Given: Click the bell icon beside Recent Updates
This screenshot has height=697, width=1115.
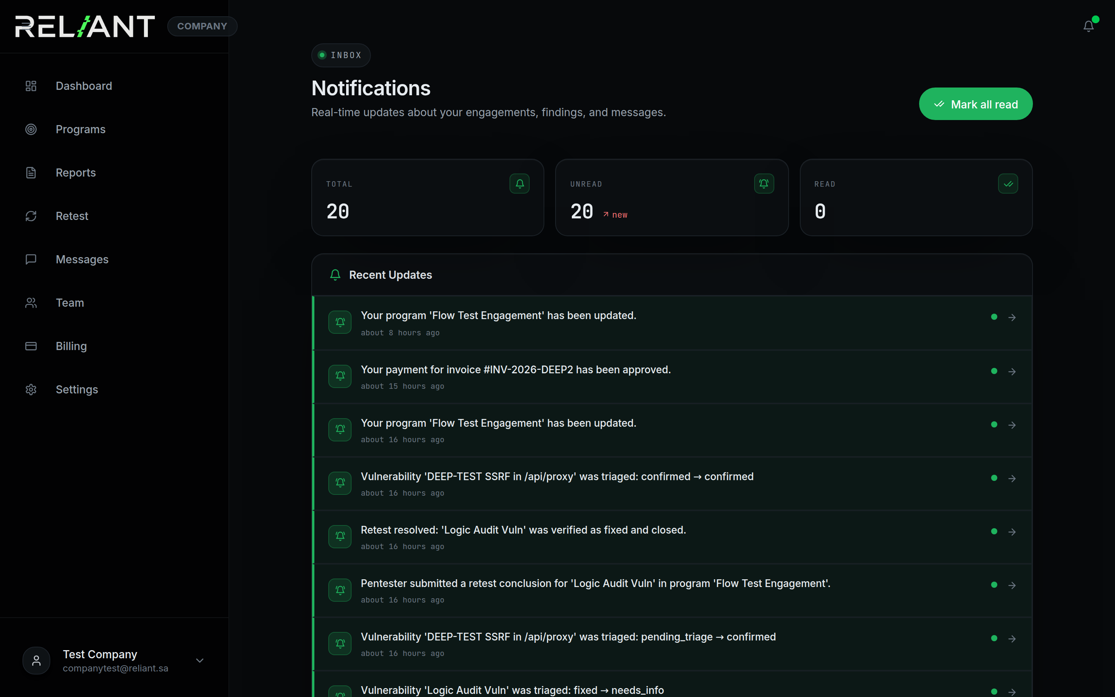Looking at the screenshot, I should tap(335, 275).
